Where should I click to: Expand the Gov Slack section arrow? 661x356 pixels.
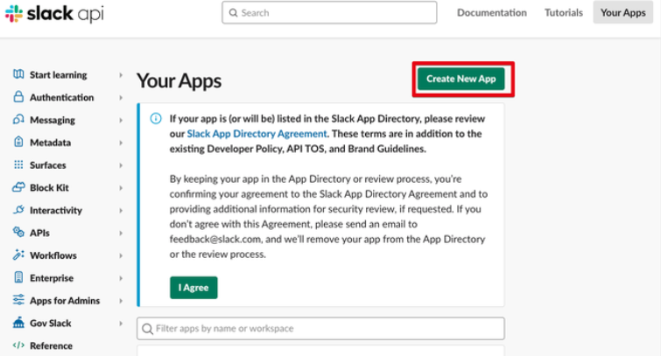click(121, 323)
